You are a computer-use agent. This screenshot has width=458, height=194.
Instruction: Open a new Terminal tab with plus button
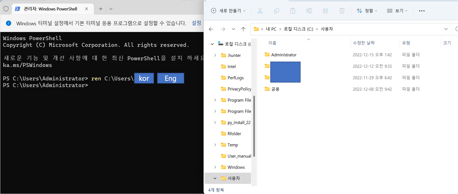pos(101,9)
